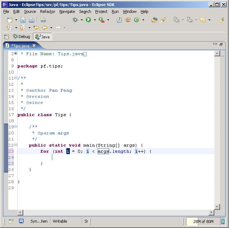Screen dimensions: 229x228
Task: Click the Print icon in toolbar
Action: point(31,20)
